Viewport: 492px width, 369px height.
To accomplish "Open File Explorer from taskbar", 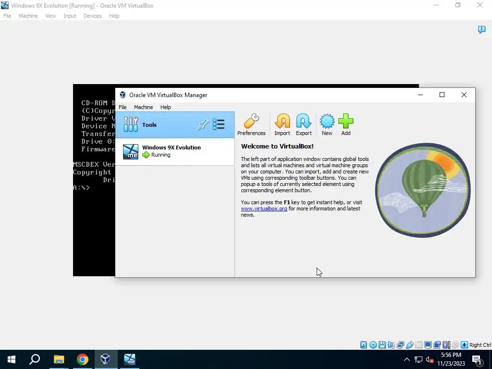I will pos(59,359).
